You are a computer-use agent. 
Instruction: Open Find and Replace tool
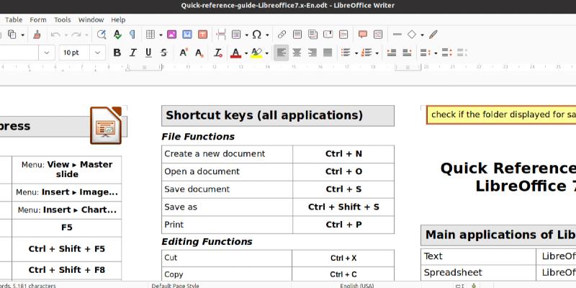pyautogui.click(x=102, y=34)
